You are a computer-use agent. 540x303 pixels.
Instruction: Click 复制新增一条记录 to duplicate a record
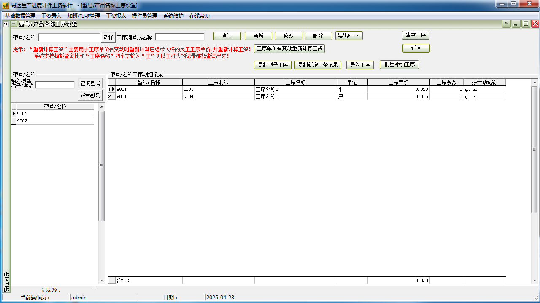click(x=318, y=65)
